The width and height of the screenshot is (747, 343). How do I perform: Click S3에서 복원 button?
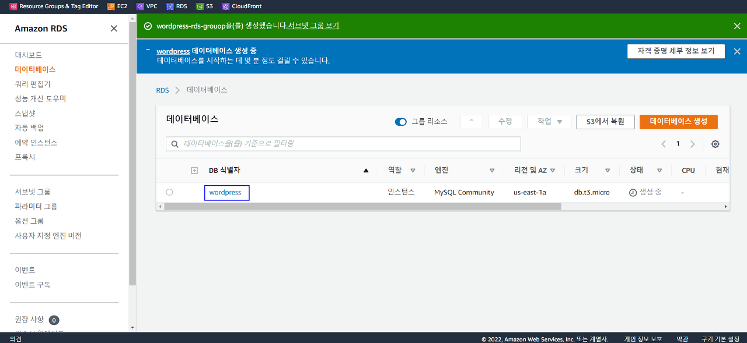pos(605,122)
